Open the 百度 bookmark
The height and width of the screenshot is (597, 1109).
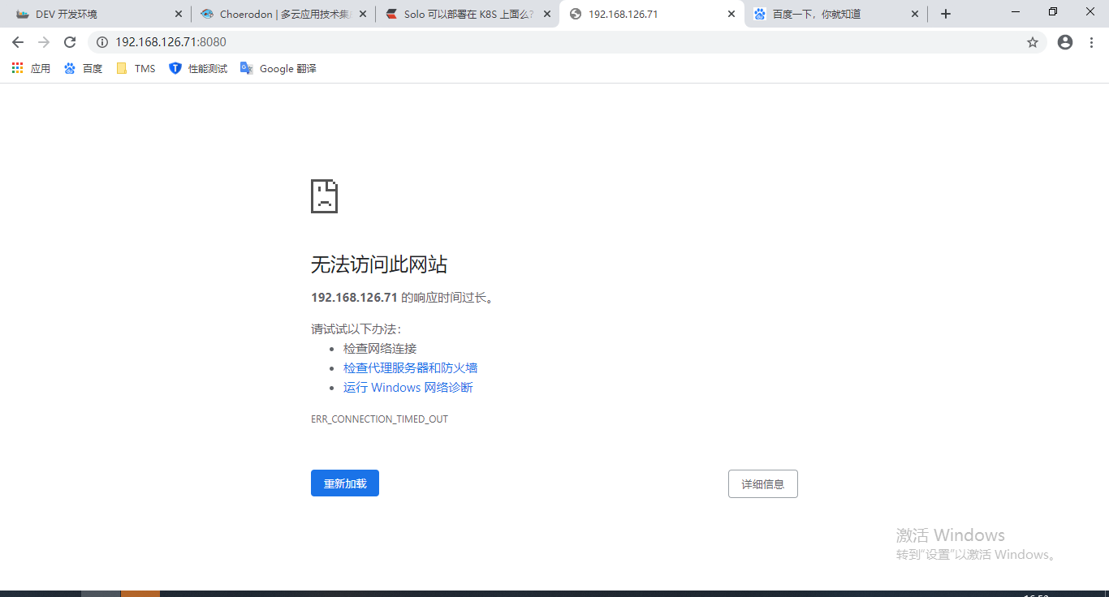tap(83, 69)
